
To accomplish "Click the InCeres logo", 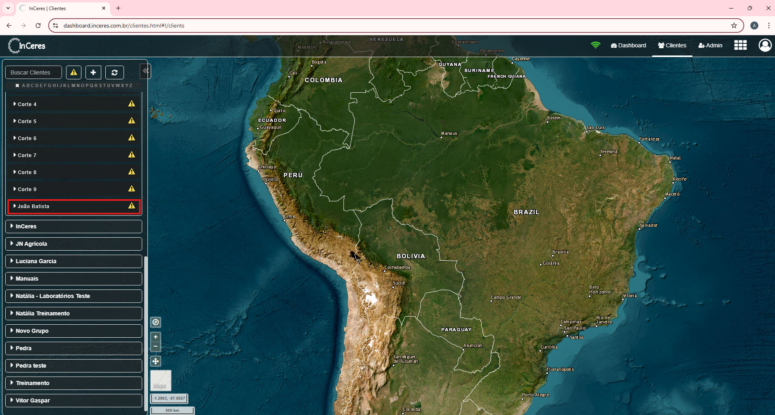I will pyautogui.click(x=27, y=46).
